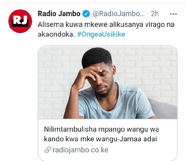Viewport: 186px width, 161px height.
Task: Open the Radio Jambo display name
Action: (x=59, y=14)
